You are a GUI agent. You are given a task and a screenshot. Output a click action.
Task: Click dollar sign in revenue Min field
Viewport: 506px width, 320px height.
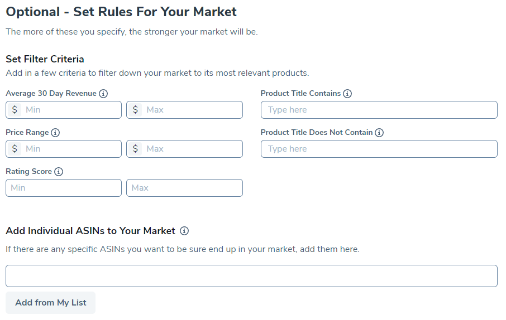click(15, 110)
